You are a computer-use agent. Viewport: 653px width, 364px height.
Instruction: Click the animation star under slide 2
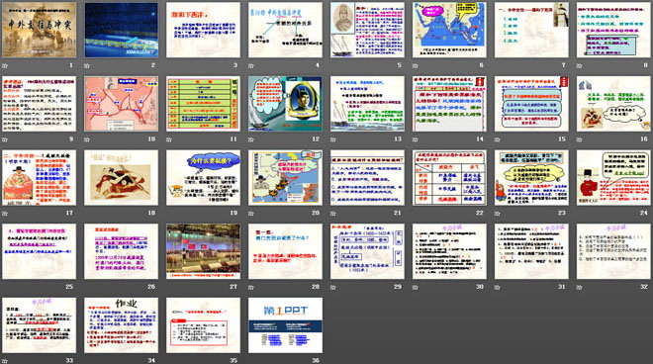(x=87, y=66)
